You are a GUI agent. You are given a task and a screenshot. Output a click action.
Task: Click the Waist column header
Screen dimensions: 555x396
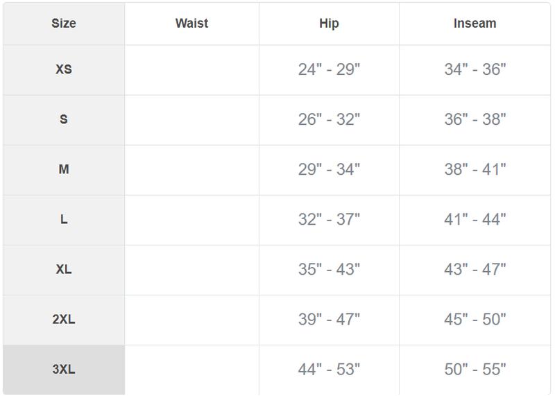(191, 24)
